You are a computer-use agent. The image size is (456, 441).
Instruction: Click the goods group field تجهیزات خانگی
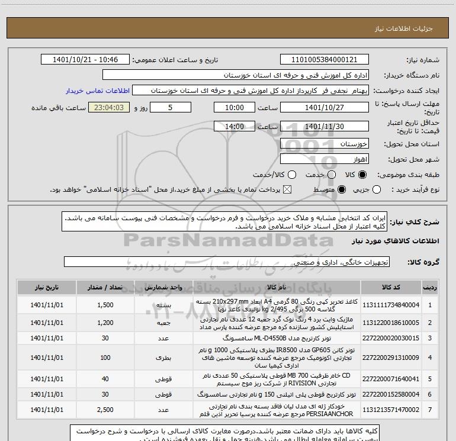point(227,262)
